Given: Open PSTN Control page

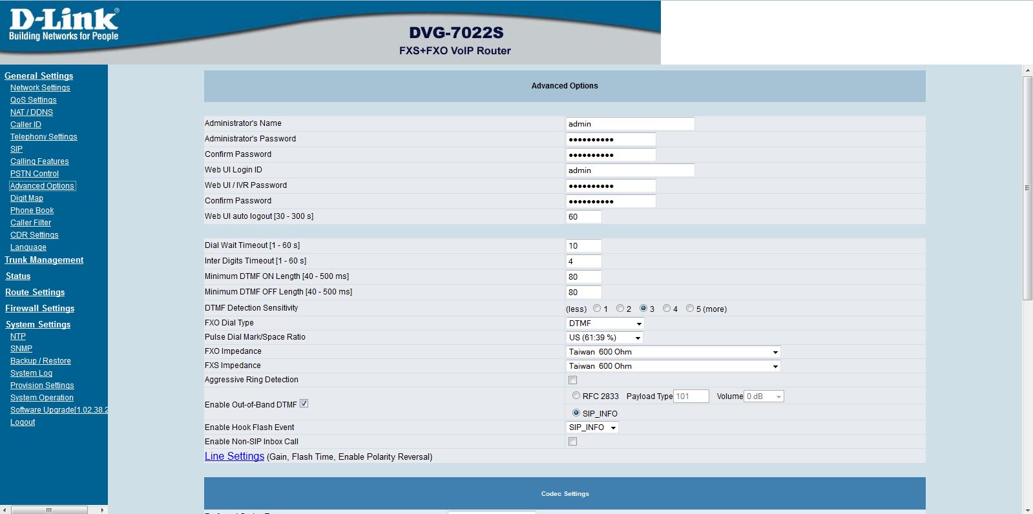Looking at the screenshot, I should (34, 174).
